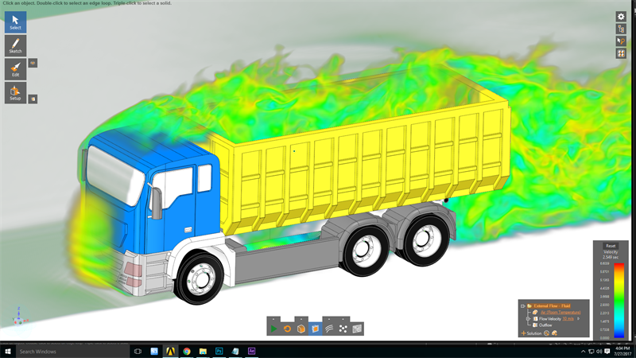Select the particles visualization icon

tap(343, 329)
